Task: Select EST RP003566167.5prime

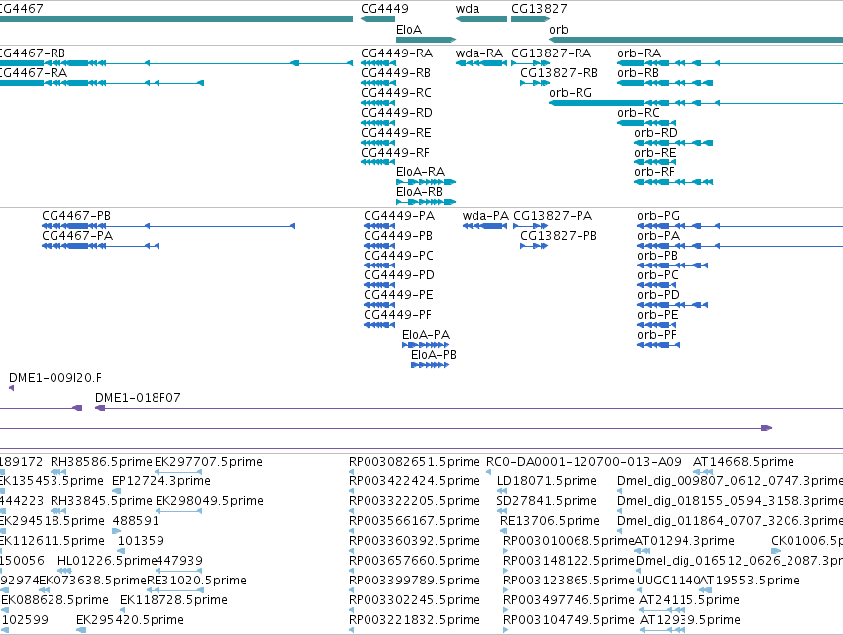Action: point(351,531)
